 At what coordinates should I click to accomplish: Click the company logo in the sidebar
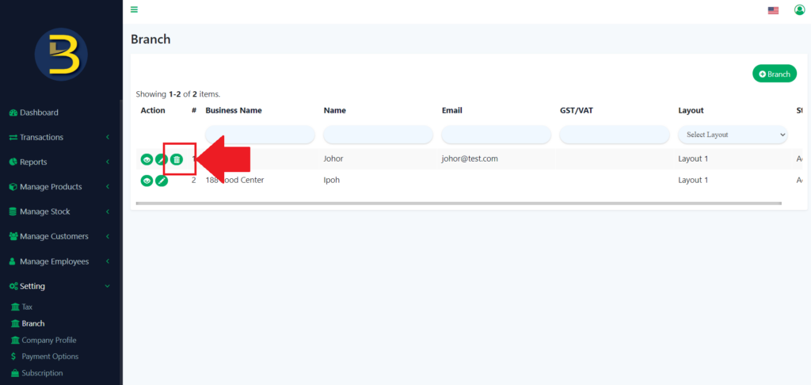point(61,54)
